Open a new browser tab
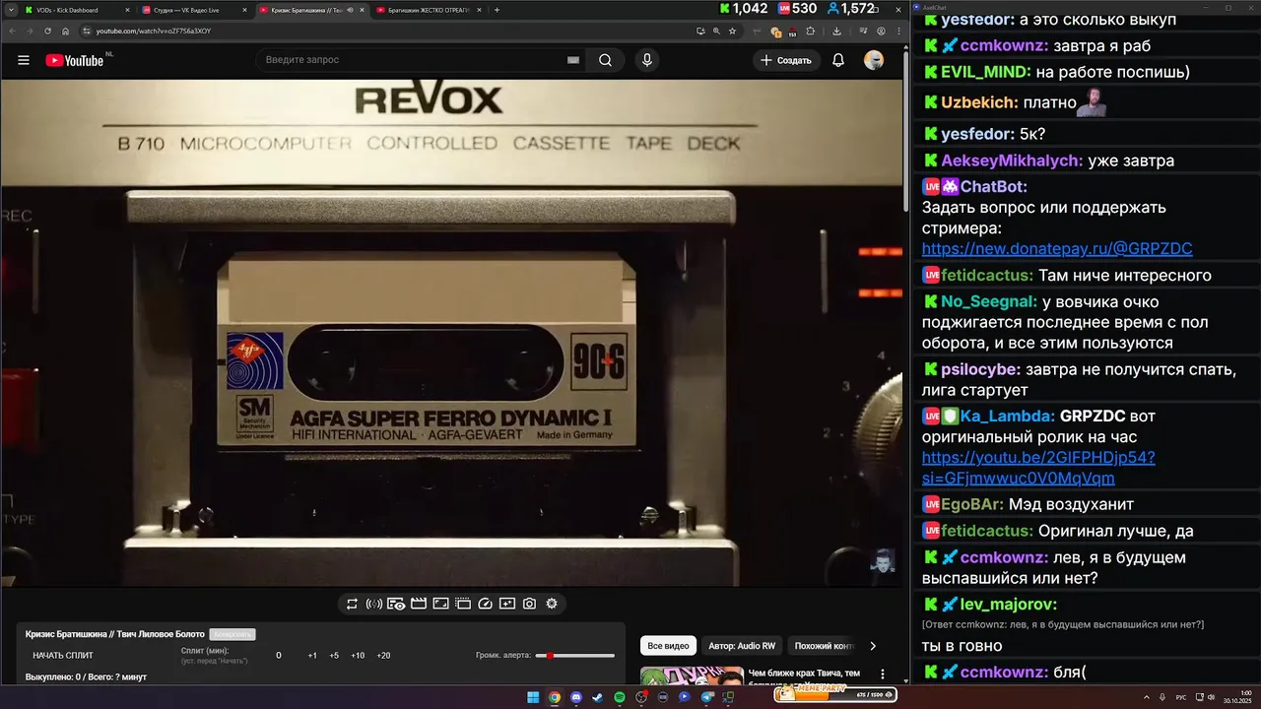Viewport: 1261px width, 709px height. [497, 10]
